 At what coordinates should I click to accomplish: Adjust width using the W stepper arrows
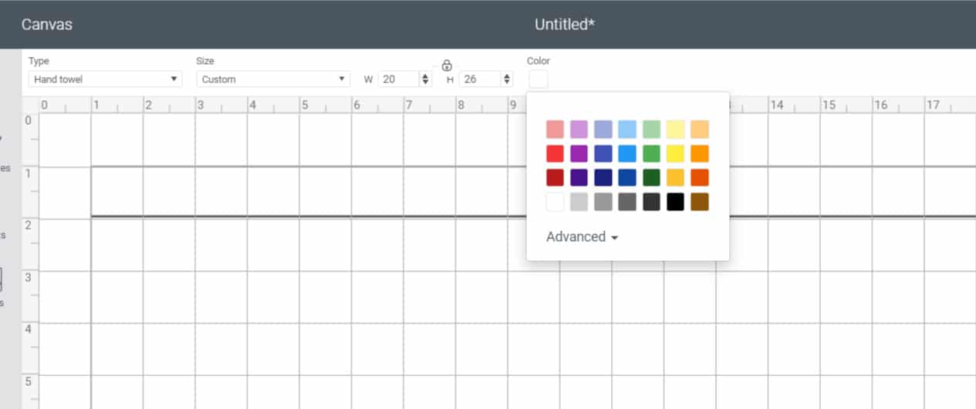click(x=425, y=79)
